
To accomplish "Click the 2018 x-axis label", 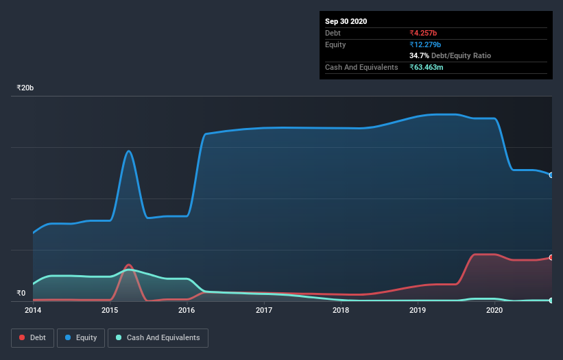I will pos(341,310).
